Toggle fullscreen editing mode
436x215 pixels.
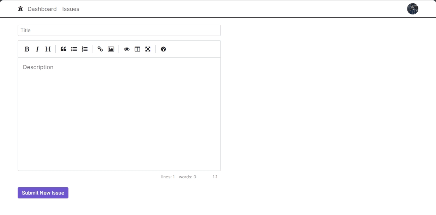147,49
